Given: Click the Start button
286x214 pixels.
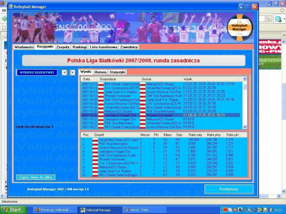Looking at the screenshot, I should click(x=13, y=210).
